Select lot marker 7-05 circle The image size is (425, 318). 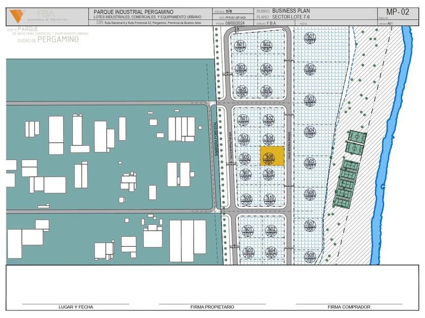pyautogui.click(x=245, y=158)
